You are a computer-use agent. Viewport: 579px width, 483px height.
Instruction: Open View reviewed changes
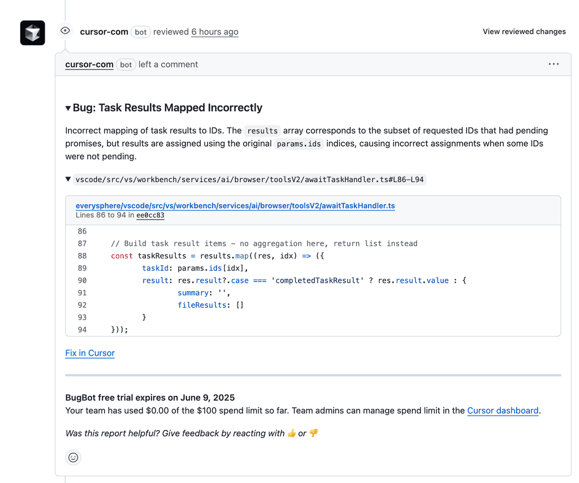(x=524, y=32)
